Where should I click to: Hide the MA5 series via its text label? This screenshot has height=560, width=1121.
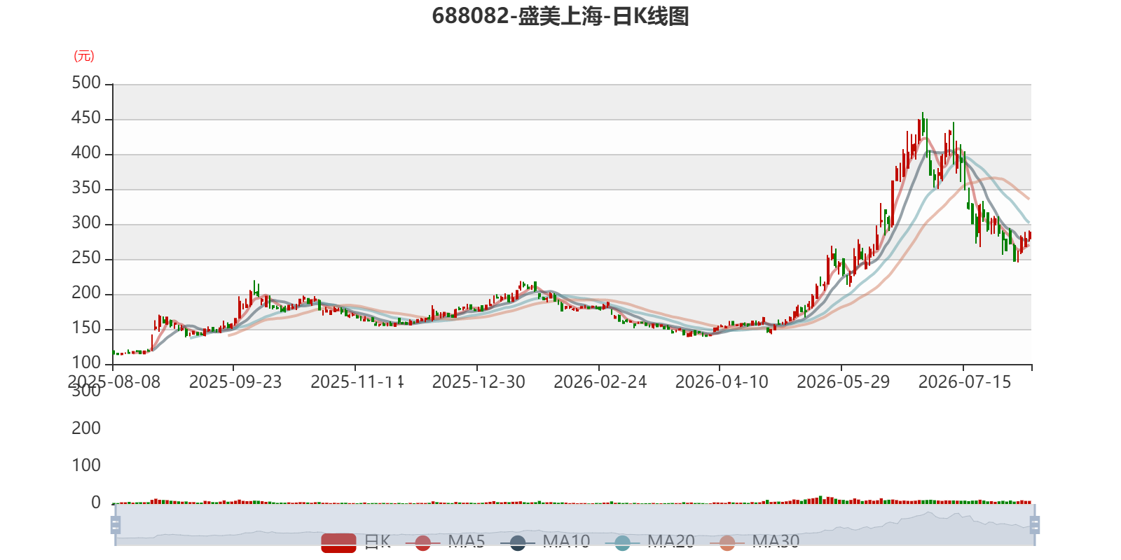[467, 541]
